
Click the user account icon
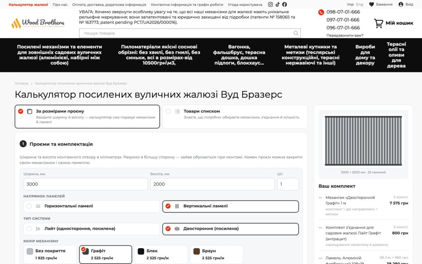[x=401, y=4]
